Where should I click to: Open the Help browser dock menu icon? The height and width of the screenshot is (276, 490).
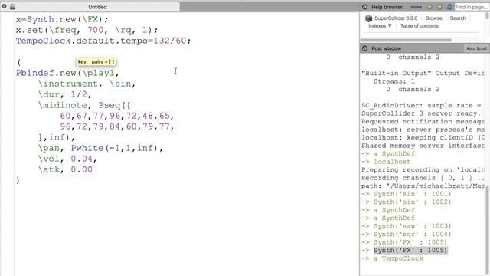[x=364, y=7]
